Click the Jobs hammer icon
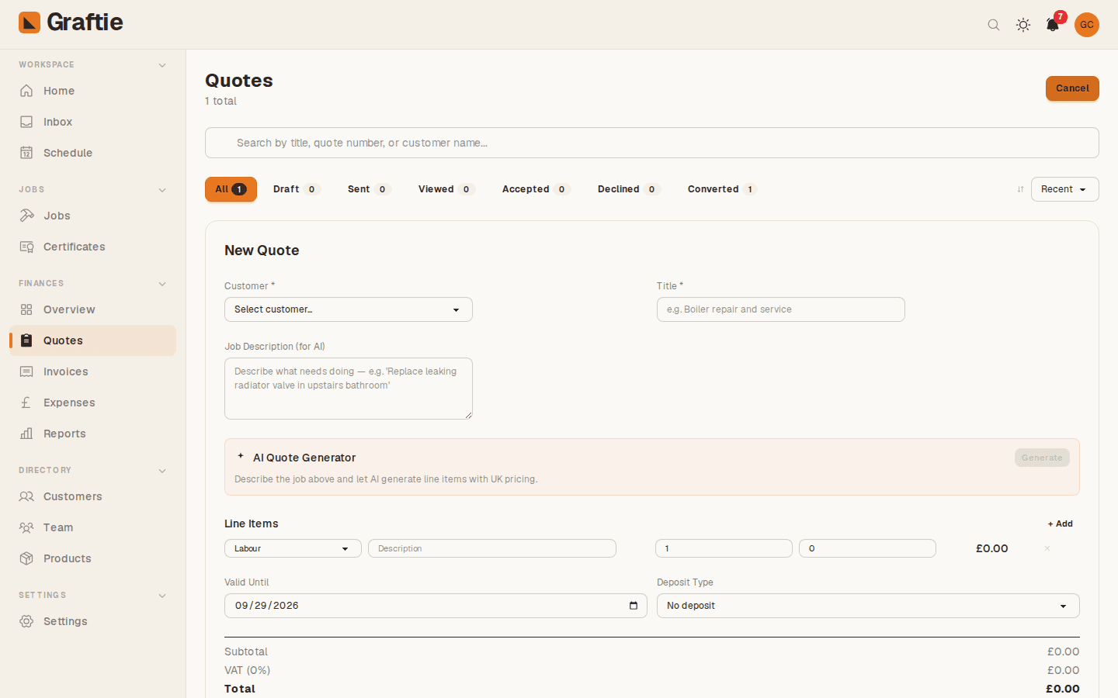The width and height of the screenshot is (1118, 698). 26,216
